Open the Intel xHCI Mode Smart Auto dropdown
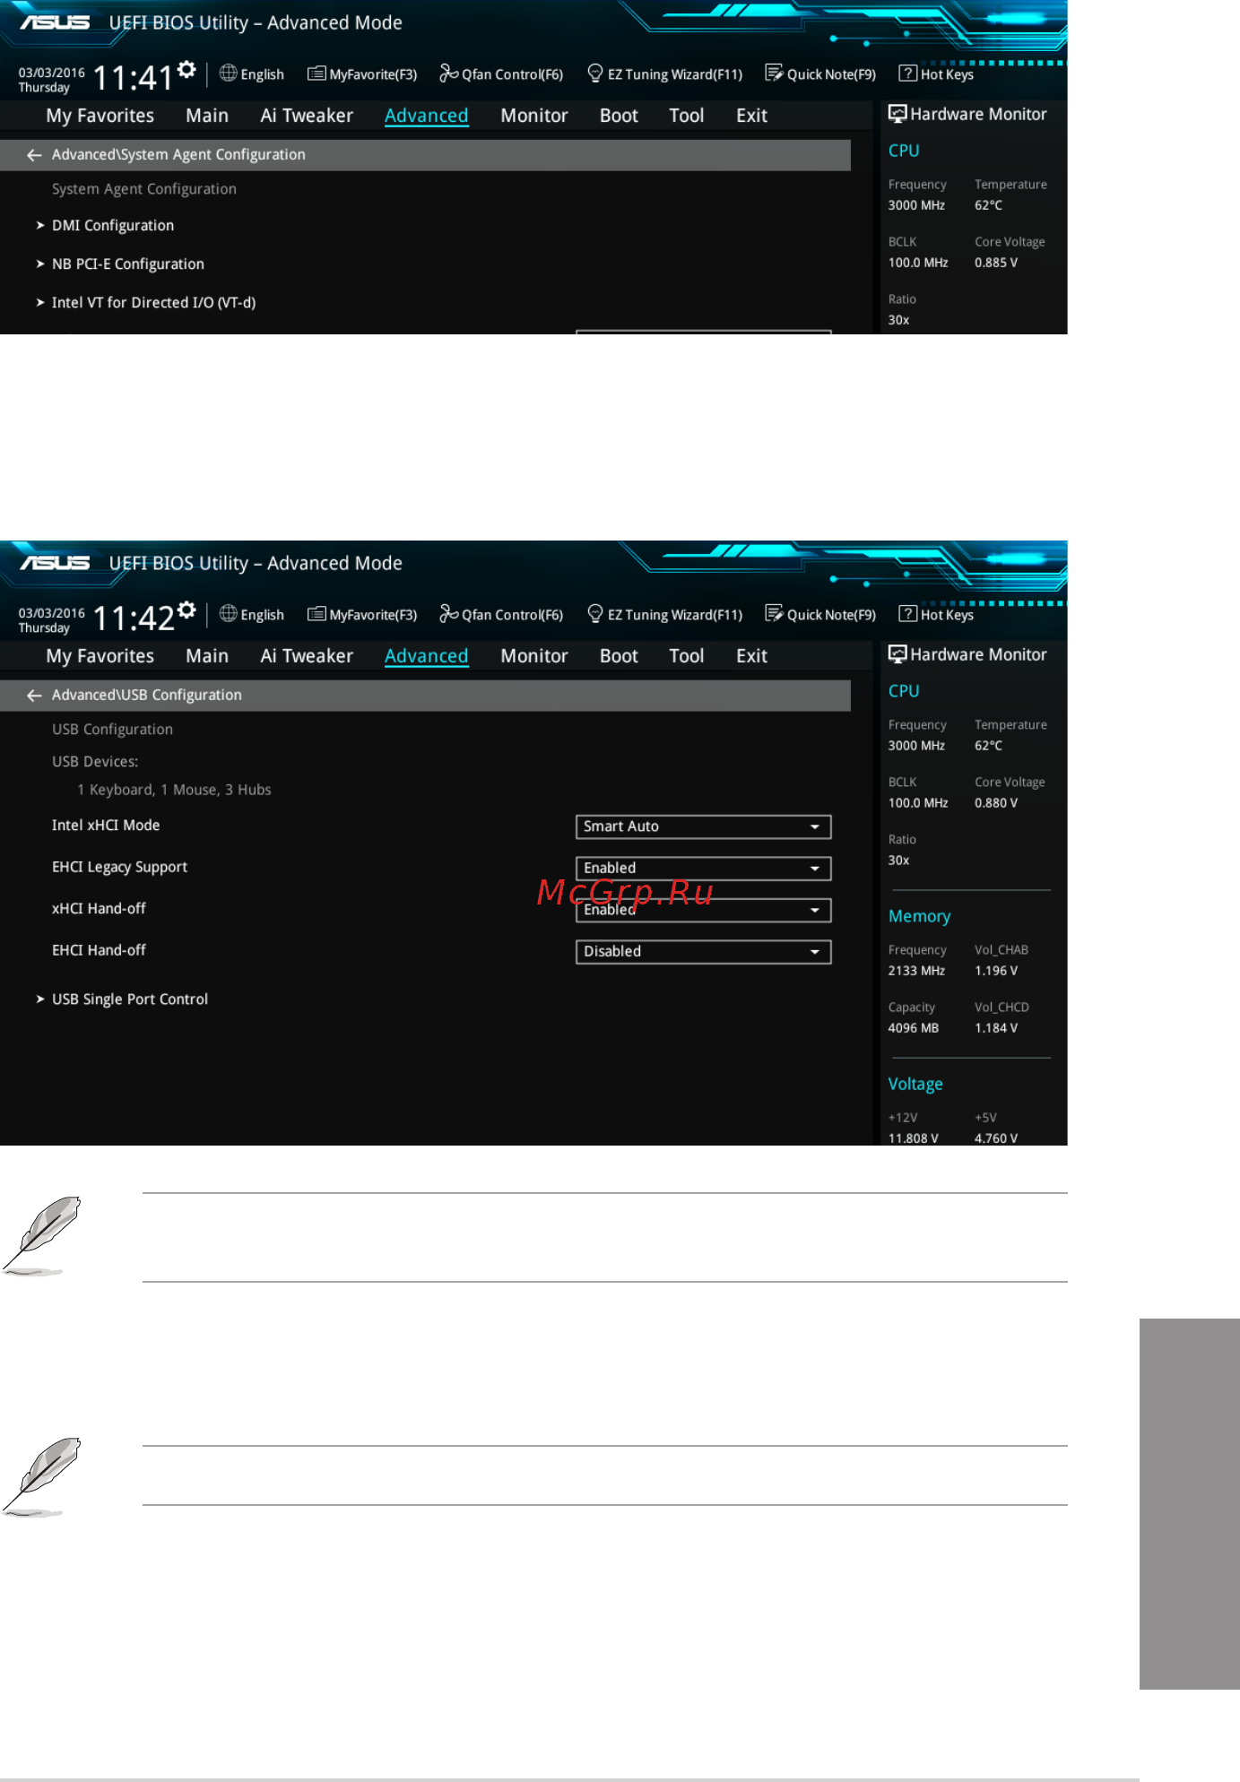Image resolution: width=1240 pixels, height=1782 pixels. 703,826
